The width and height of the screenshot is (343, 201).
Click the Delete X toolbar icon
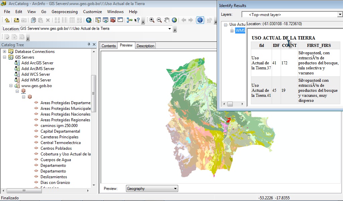(48, 20)
